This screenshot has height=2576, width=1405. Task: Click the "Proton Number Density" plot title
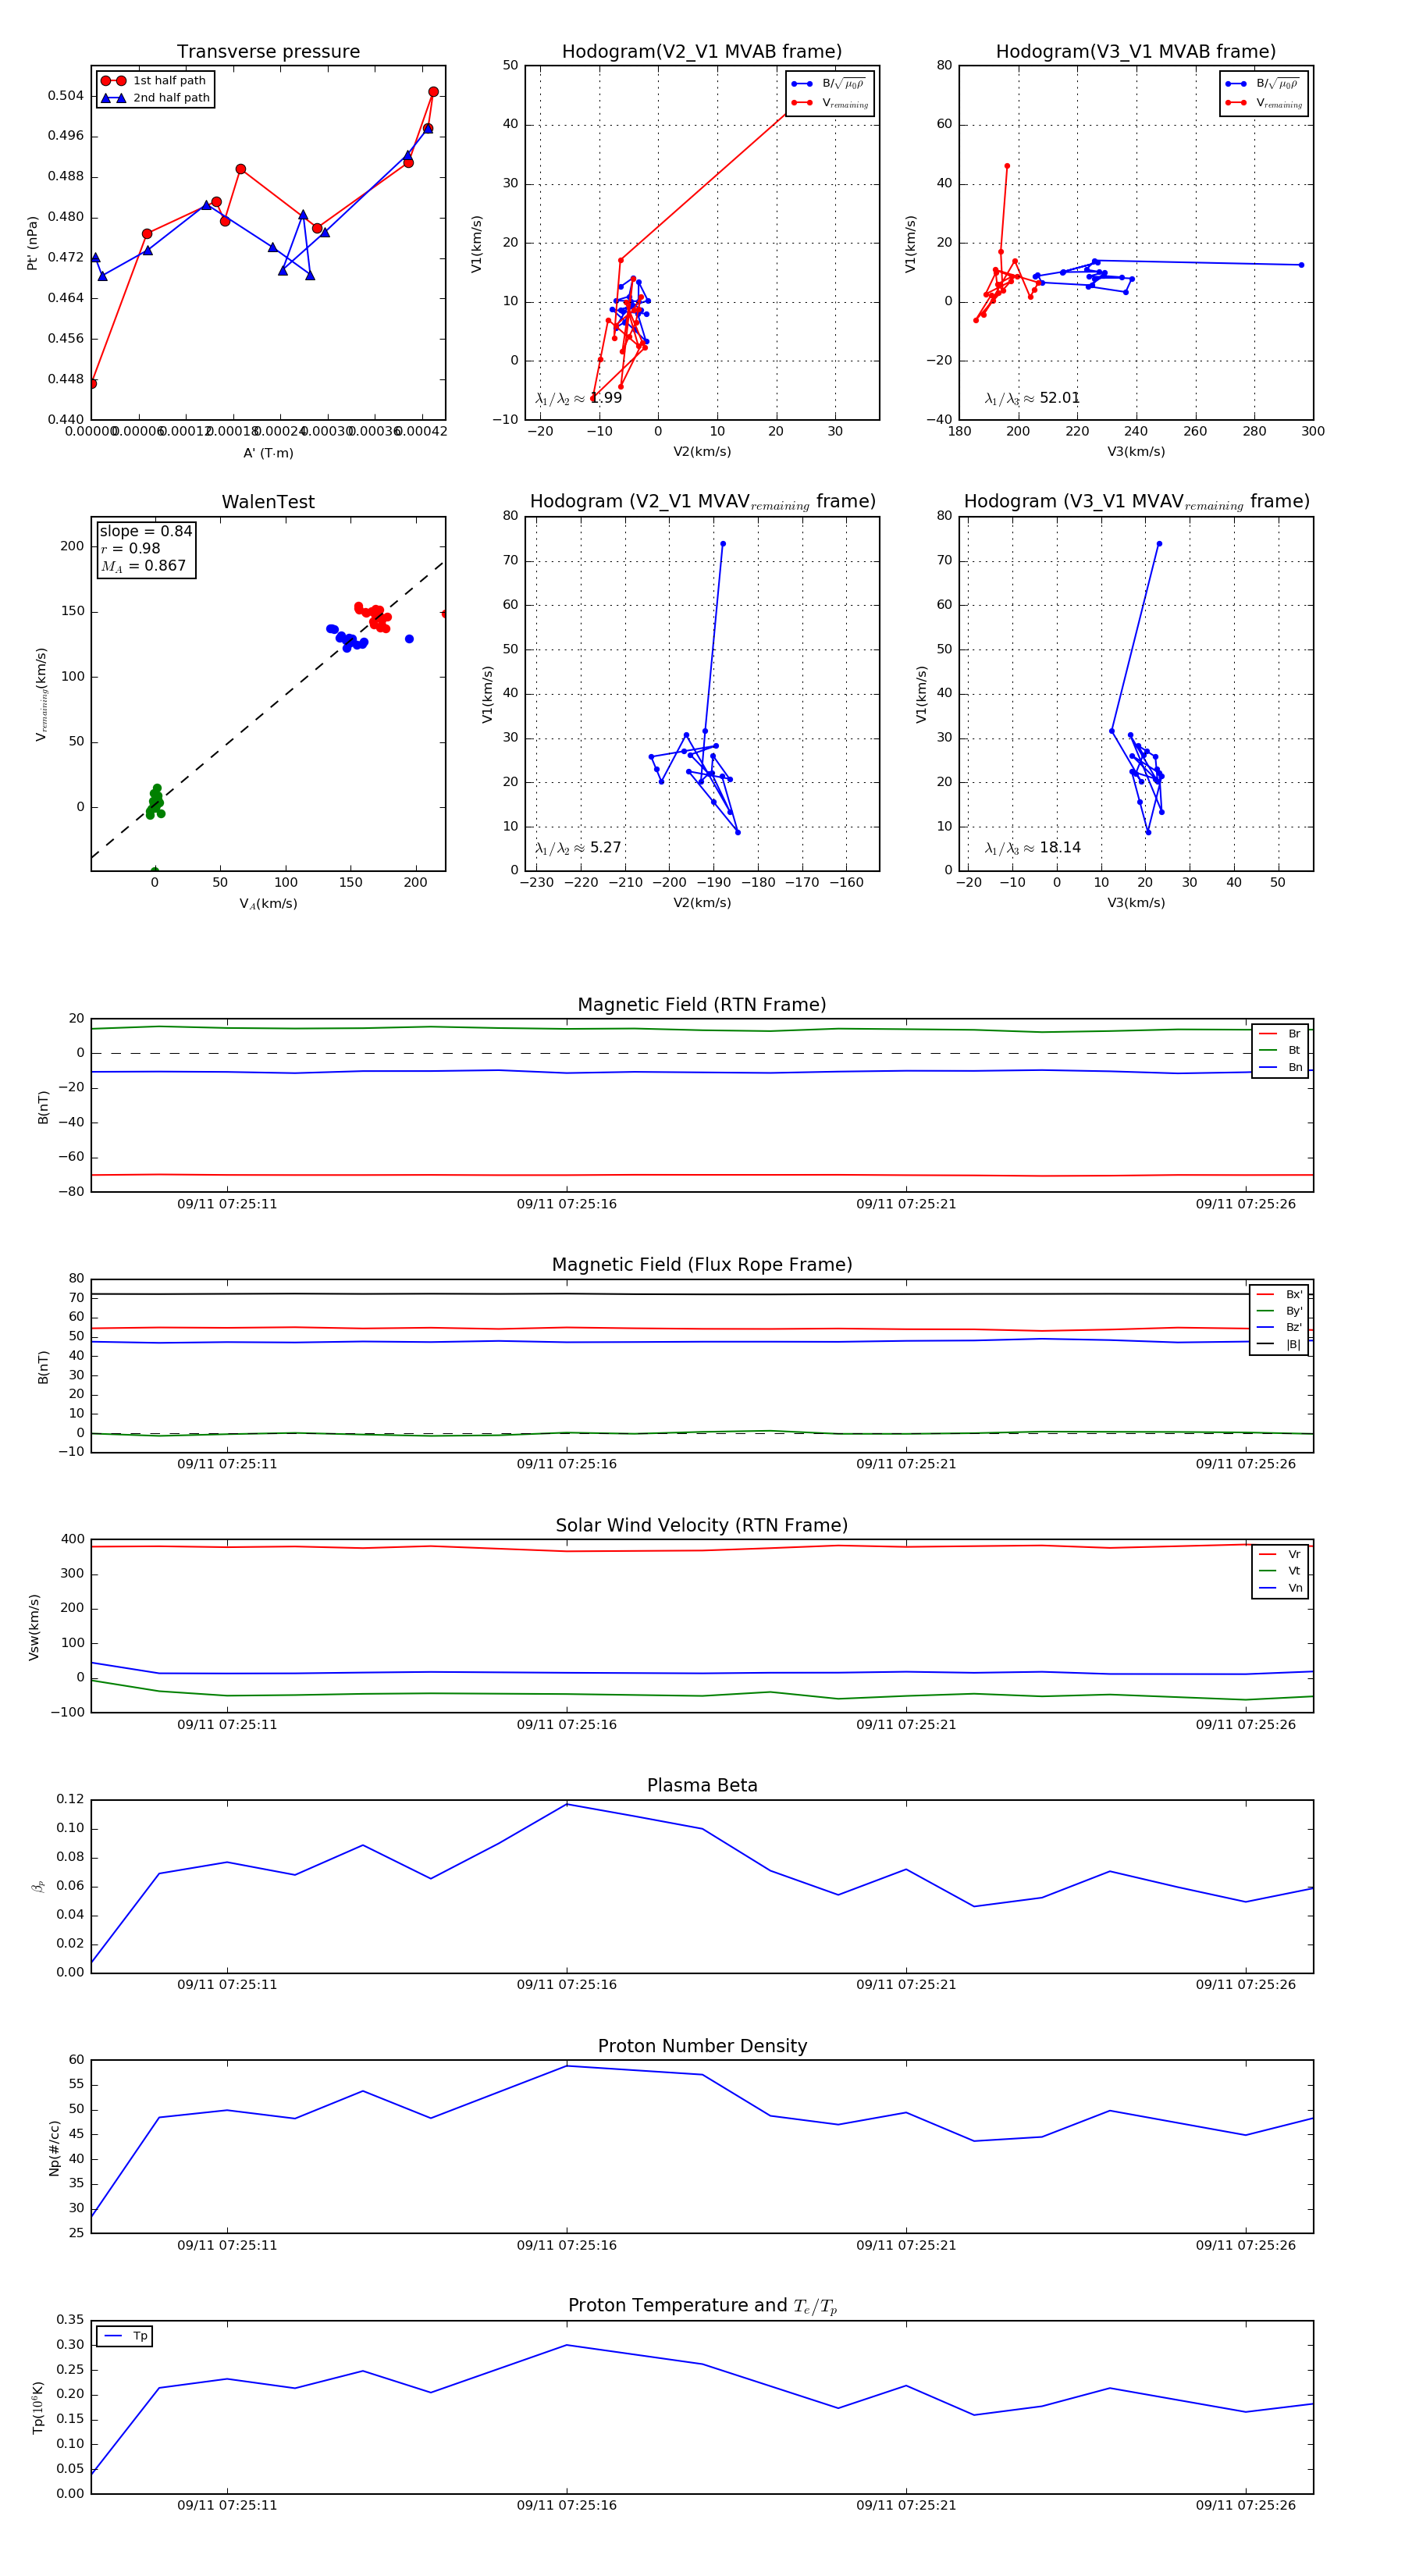click(702, 2046)
